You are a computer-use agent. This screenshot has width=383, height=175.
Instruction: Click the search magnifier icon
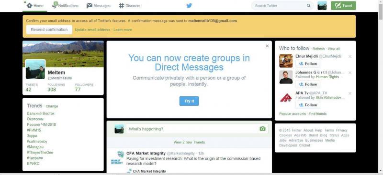coord(309,6)
